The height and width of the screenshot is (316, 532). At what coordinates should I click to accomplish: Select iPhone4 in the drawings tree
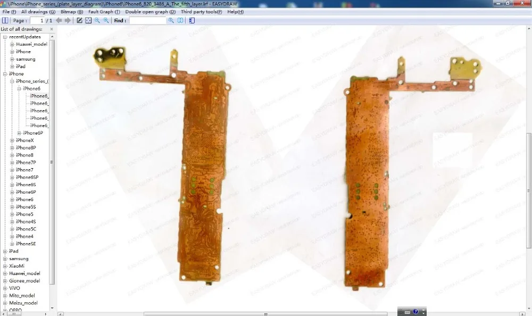pyautogui.click(x=24, y=236)
